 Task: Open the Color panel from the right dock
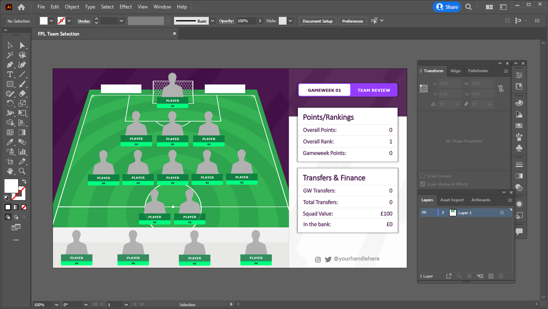pos(519,103)
